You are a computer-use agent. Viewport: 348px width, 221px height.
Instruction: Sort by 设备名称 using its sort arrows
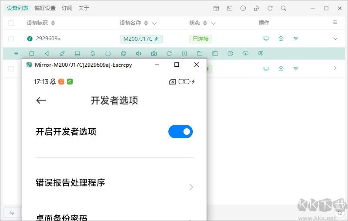[146, 23]
